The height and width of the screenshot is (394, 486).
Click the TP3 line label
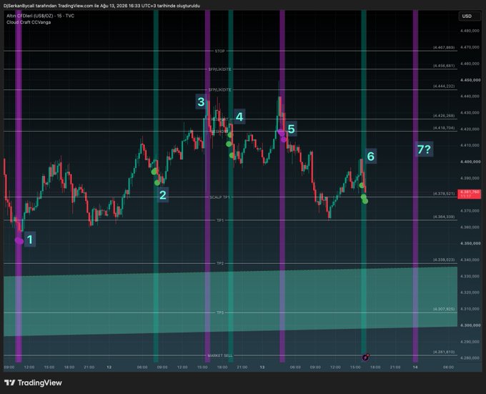(x=220, y=312)
